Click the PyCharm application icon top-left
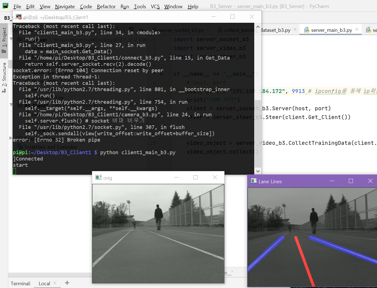 [x=5, y=5]
